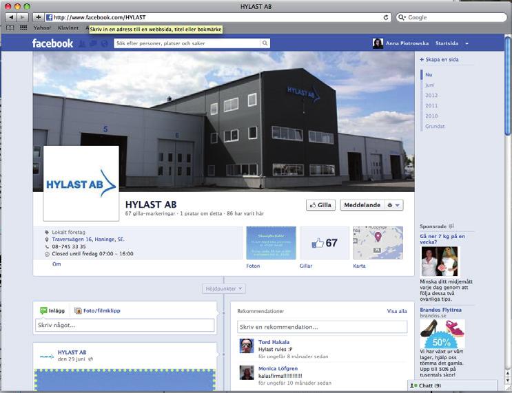Select the Foto/filmklipp tab

click(97, 311)
